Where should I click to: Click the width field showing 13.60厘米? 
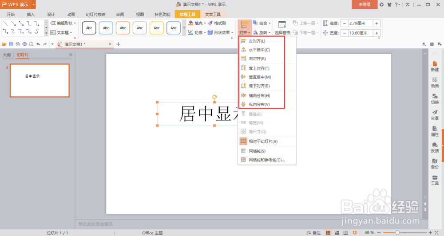tap(360, 33)
